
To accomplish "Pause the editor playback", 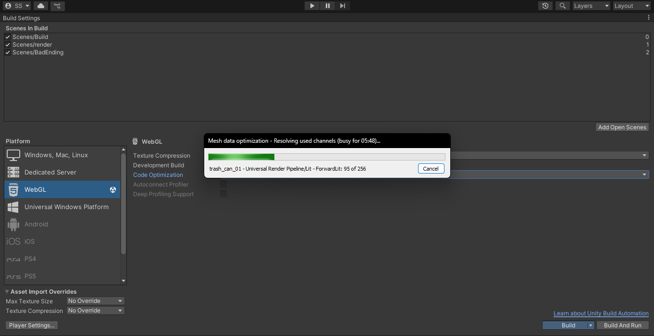I will [x=327, y=6].
